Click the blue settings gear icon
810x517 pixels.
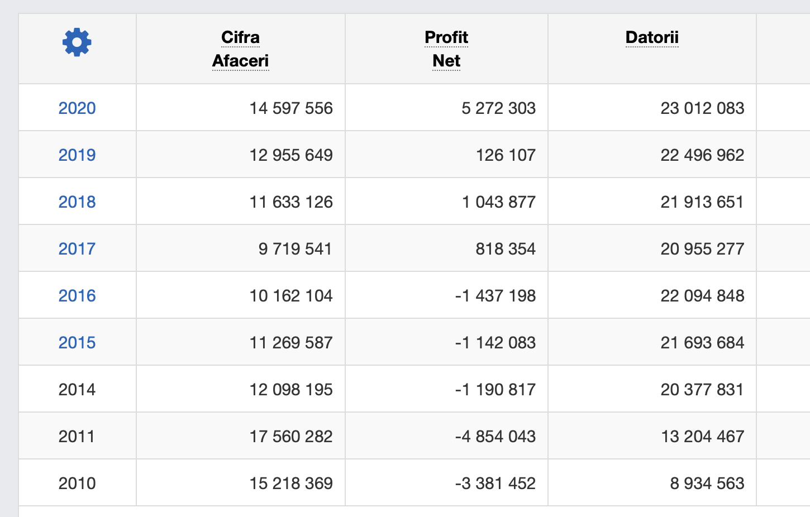77,42
